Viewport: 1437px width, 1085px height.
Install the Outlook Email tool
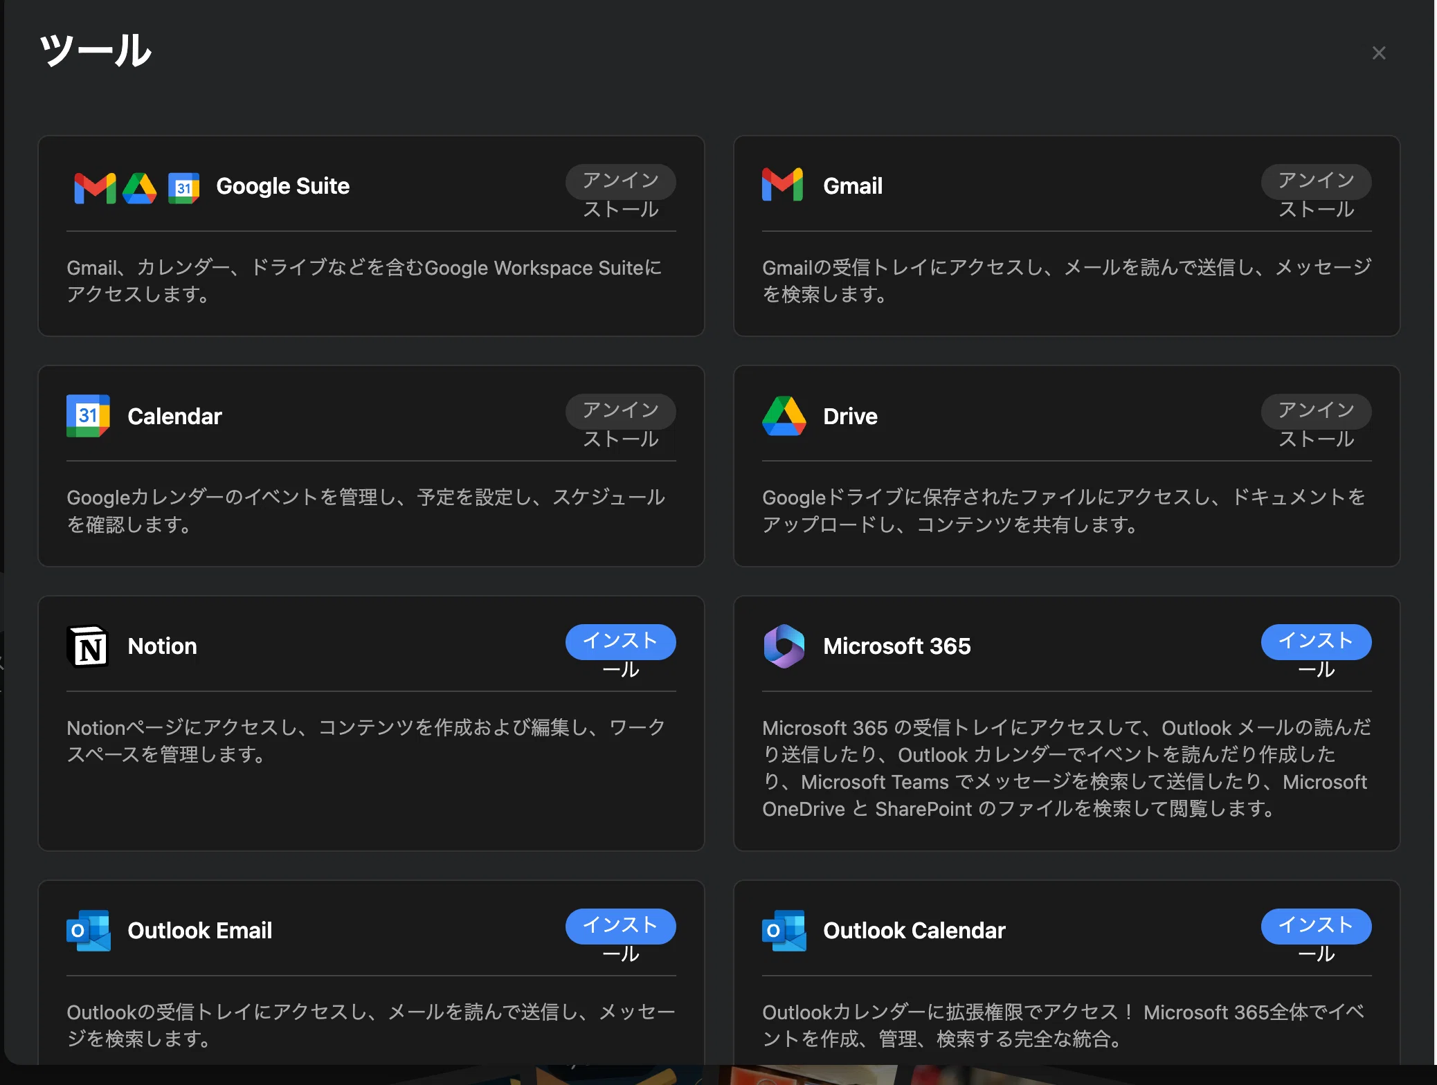click(621, 927)
